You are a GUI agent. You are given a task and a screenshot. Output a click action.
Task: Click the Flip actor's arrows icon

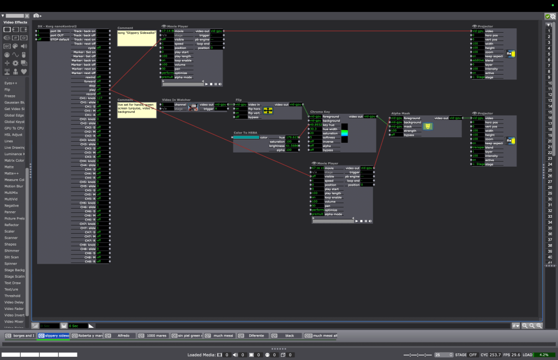268,111
